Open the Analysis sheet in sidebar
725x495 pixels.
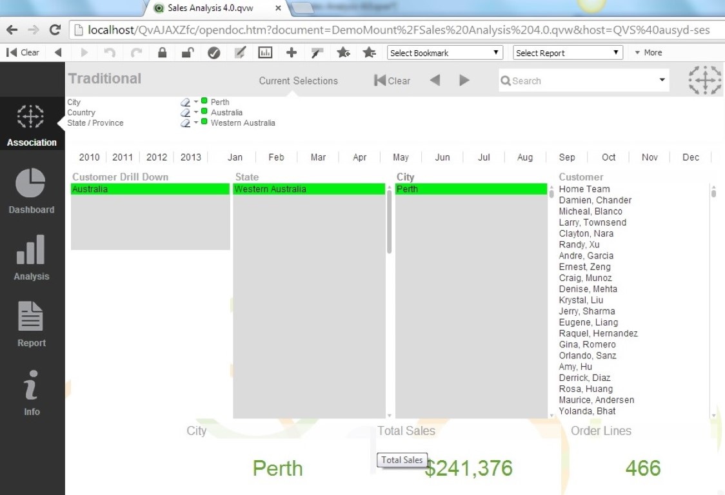point(31,258)
